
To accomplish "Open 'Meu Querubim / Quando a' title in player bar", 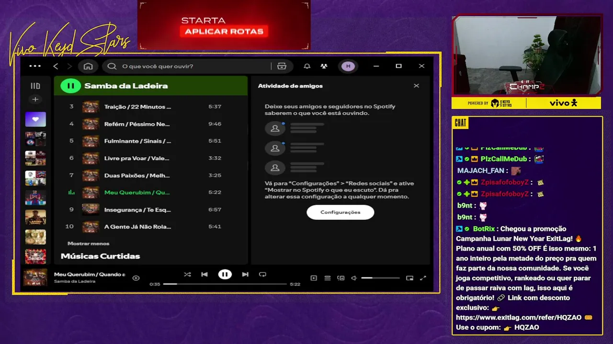I will point(90,274).
